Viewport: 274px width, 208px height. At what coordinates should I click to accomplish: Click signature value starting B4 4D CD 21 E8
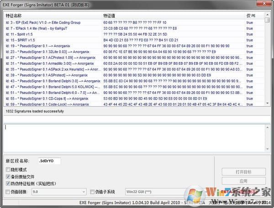point(141,40)
